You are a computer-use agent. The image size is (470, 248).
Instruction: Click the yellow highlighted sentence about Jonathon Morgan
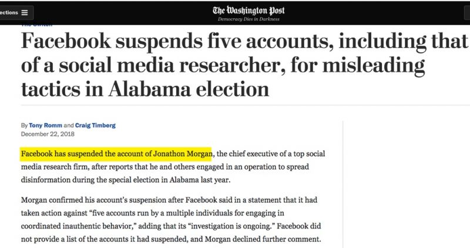tap(116, 154)
